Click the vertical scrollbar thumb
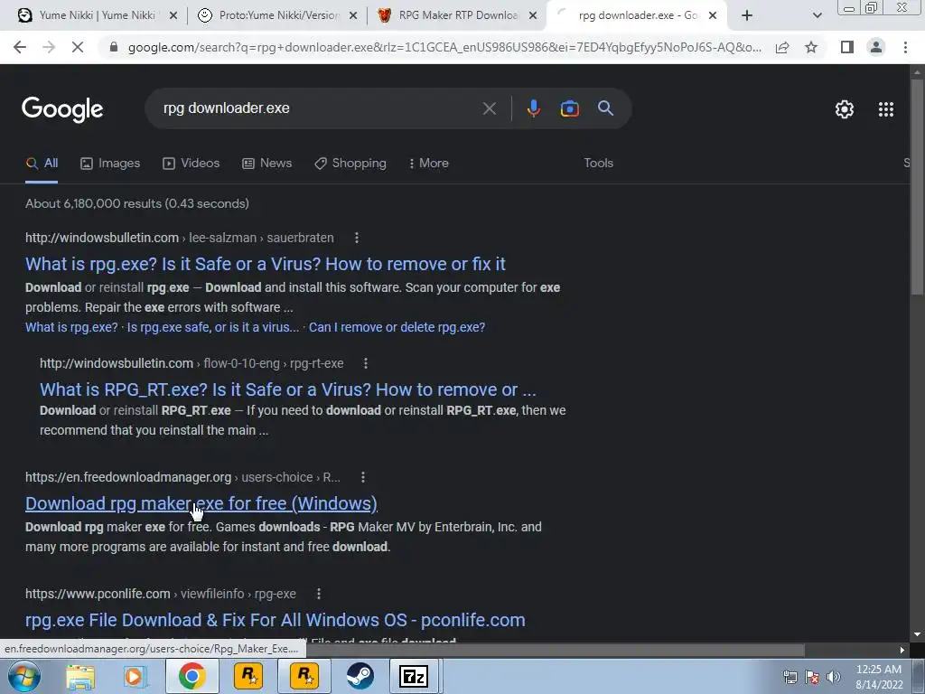Screen dimensions: 925x694 [x=917, y=186]
